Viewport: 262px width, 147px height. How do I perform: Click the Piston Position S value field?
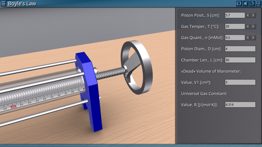click(235, 15)
